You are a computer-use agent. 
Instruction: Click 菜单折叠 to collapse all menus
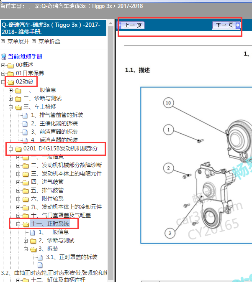point(49,41)
